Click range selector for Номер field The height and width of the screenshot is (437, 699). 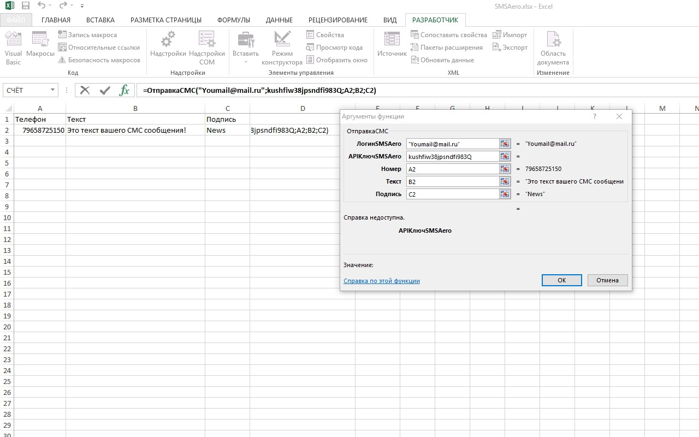tap(505, 169)
